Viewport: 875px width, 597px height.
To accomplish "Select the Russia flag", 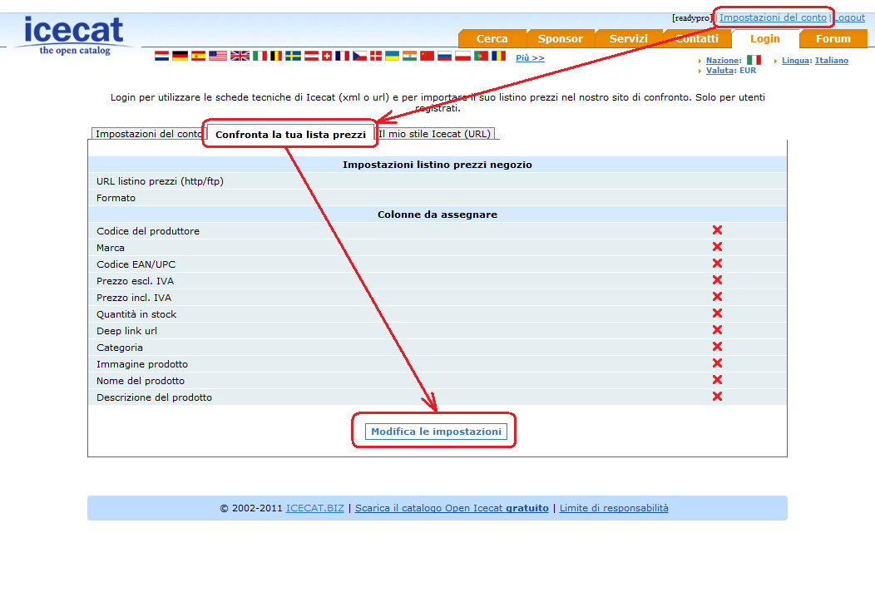I will (x=444, y=56).
